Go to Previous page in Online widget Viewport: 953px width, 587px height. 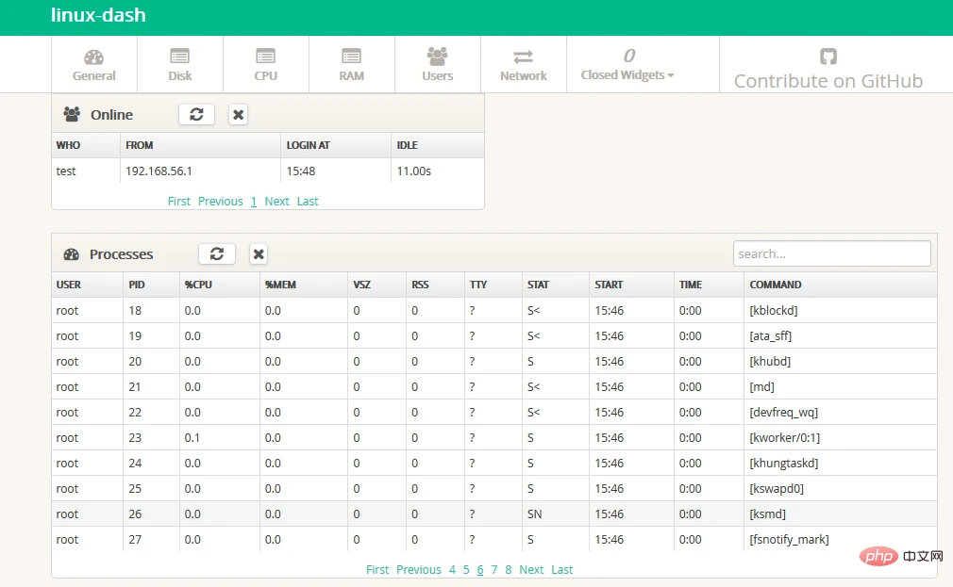(x=220, y=201)
